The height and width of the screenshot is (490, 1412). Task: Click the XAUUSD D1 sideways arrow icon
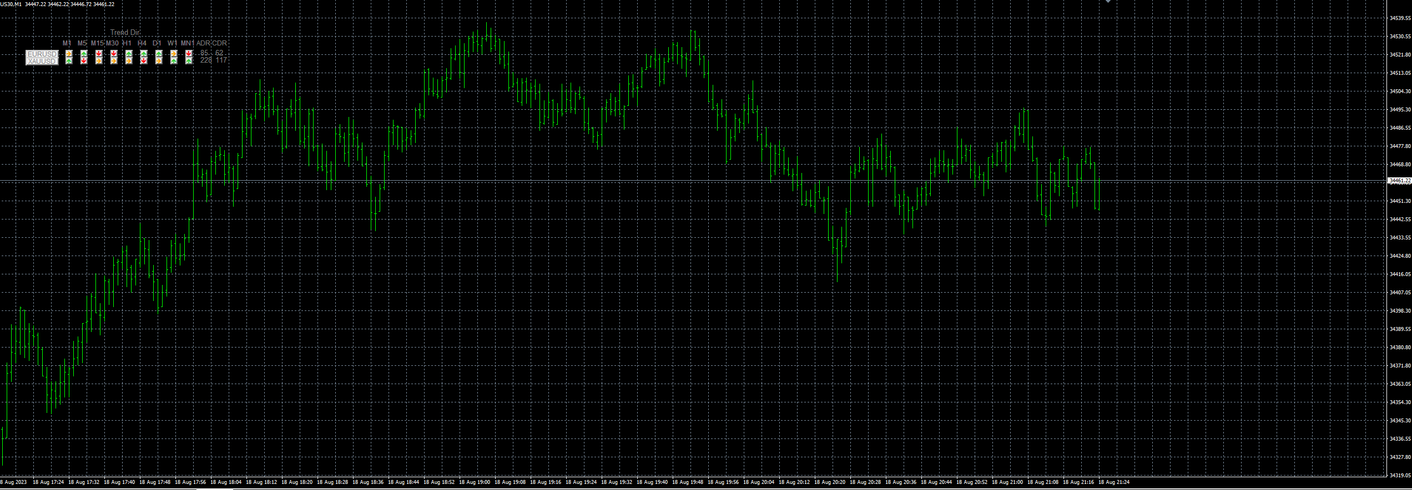[159, 60]
